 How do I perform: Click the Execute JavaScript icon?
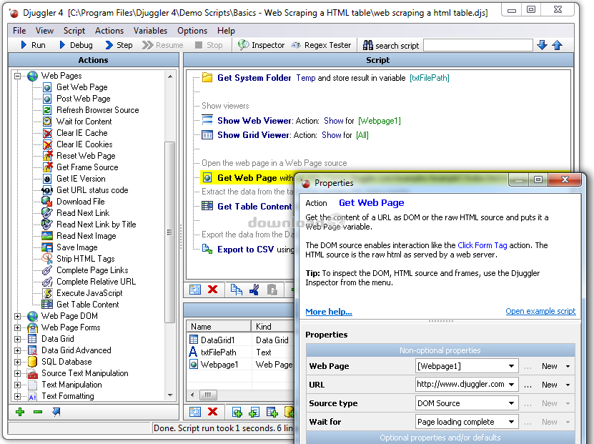(47, 293)
